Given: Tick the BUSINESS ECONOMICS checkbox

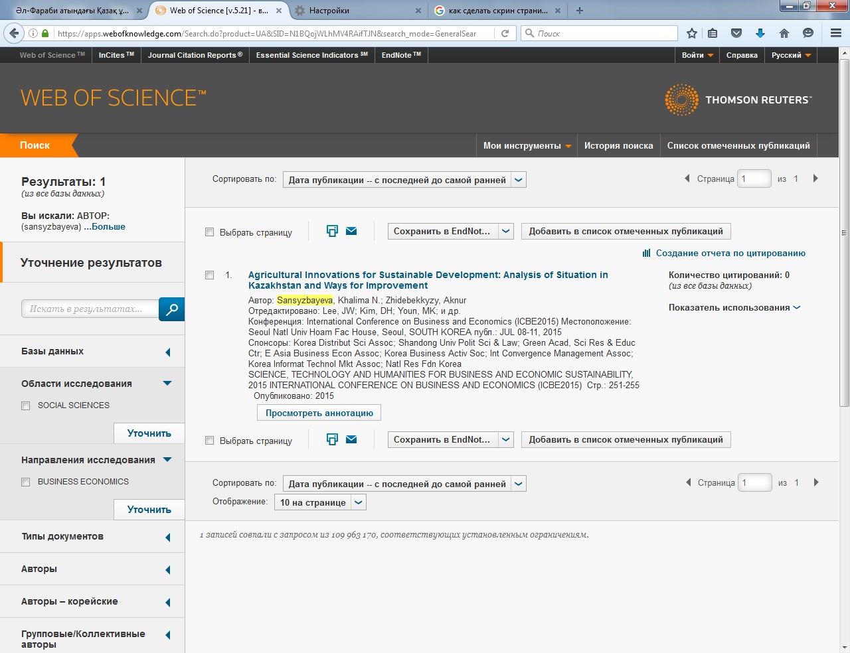Looking at the screenshot, I should [26, 482].
